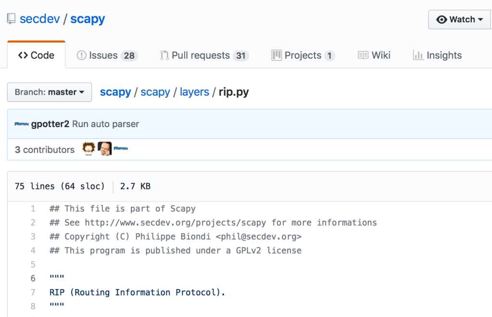Open the Branch: master dropdown
The height and width of the screenshot is (317, 492).
49,92
